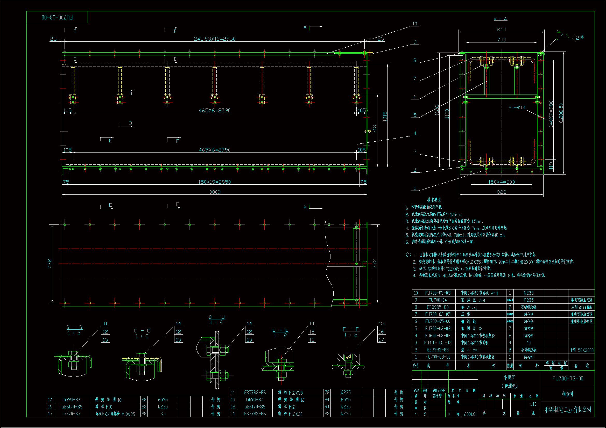Click the D – D detail view title

[x=216, y=317]
